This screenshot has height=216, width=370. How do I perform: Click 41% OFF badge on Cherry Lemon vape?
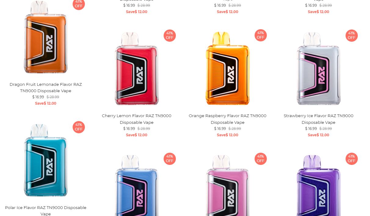pos(169,35)
